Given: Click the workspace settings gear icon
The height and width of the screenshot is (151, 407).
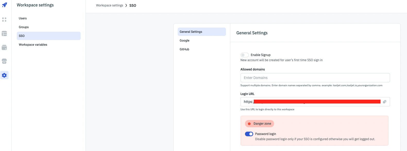Looking at the screenshot, I should click(x=4, y=75).
